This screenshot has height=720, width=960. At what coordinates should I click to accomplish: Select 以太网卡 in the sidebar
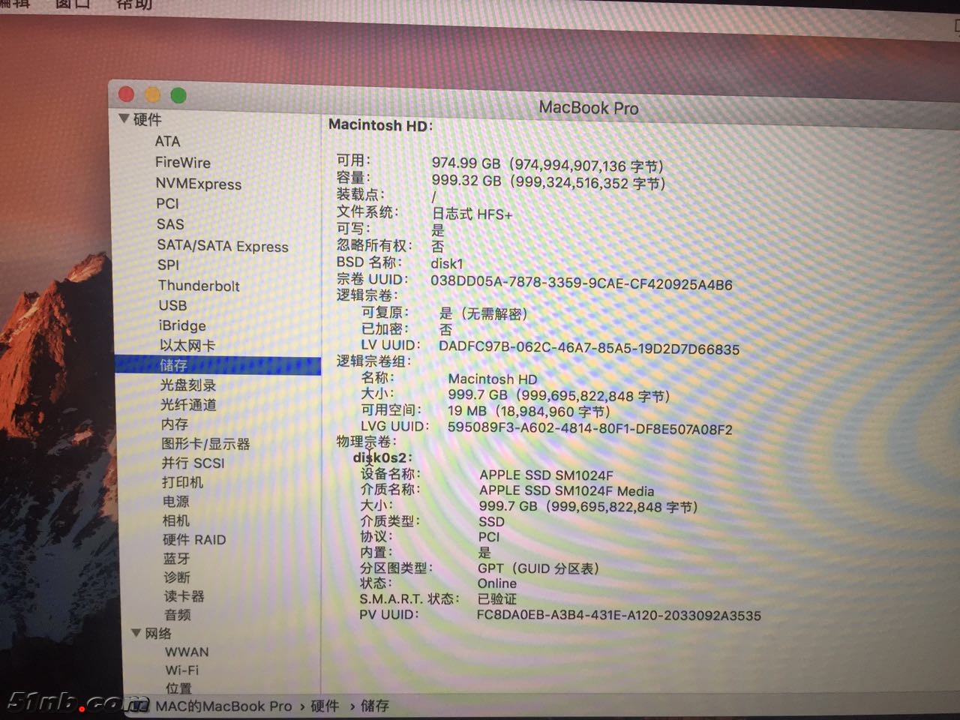(x=187, y=345)
